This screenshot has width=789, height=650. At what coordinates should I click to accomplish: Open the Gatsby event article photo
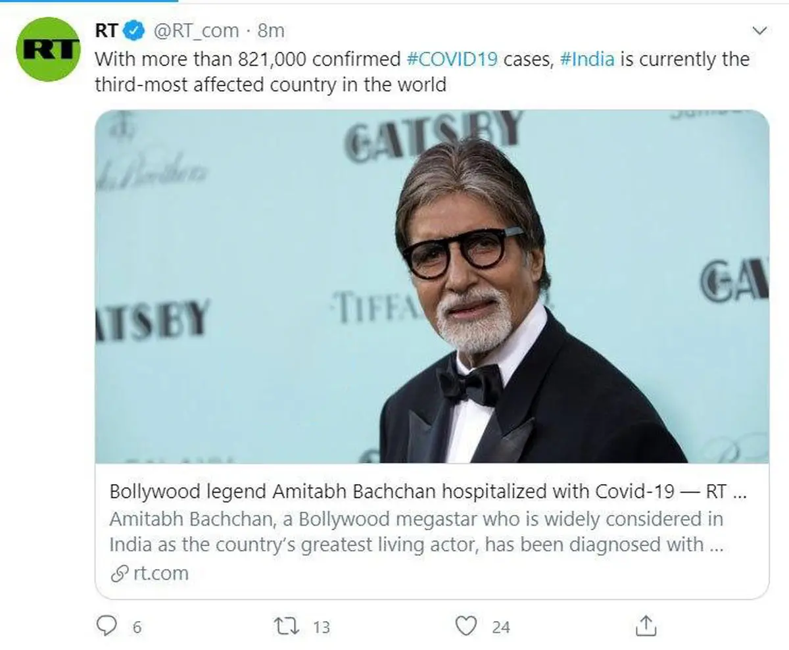pyautogui.click(x=431, y=286)
